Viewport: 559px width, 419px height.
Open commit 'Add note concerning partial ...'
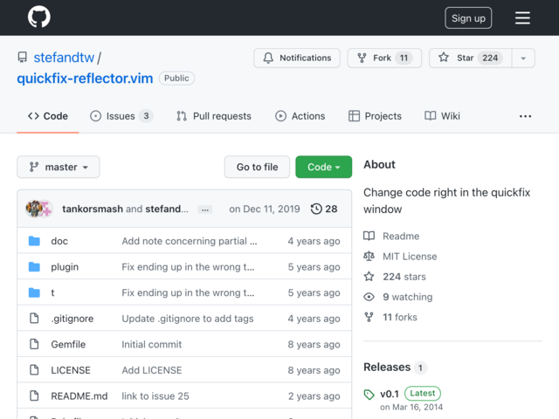tap(190, 241)
